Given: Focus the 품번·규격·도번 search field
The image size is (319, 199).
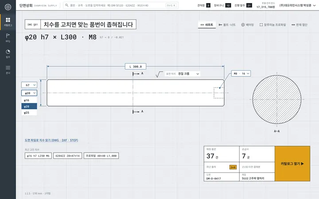Looking at the screenshot, I should coord(121,5).
